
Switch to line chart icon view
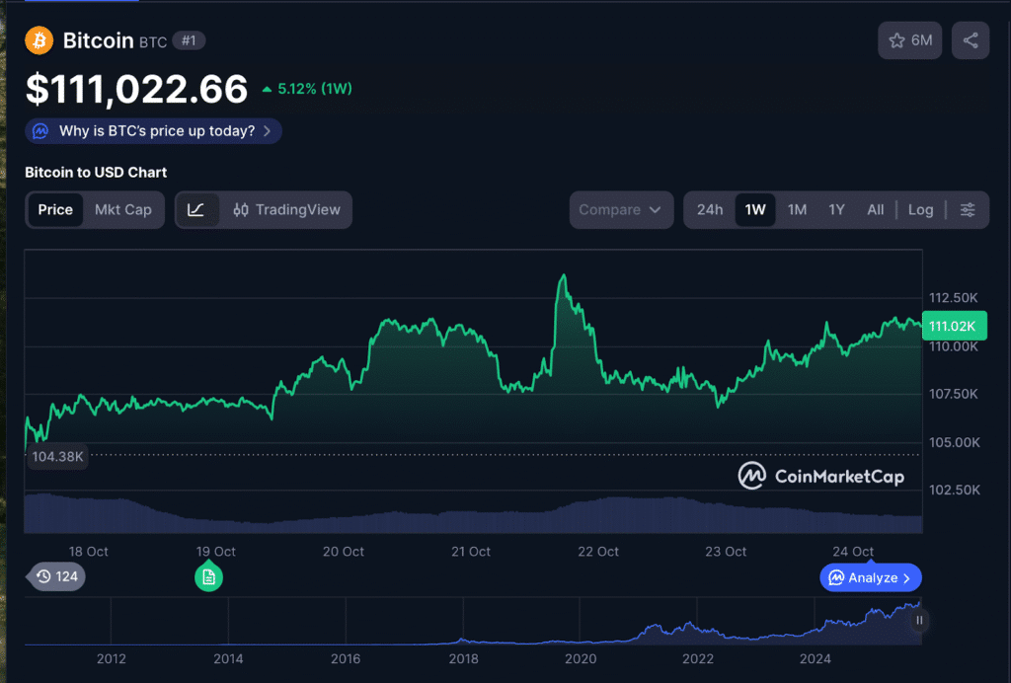tap(196, 209)
